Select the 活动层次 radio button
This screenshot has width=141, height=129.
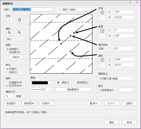[x=8, y=52]
